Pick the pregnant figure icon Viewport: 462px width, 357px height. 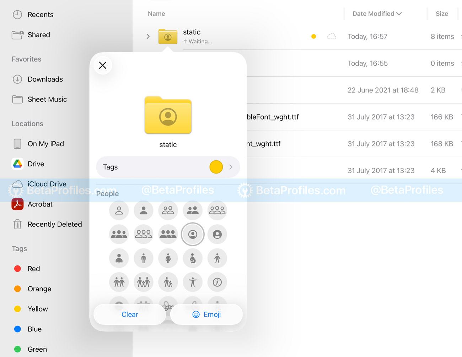pos(193,258)
